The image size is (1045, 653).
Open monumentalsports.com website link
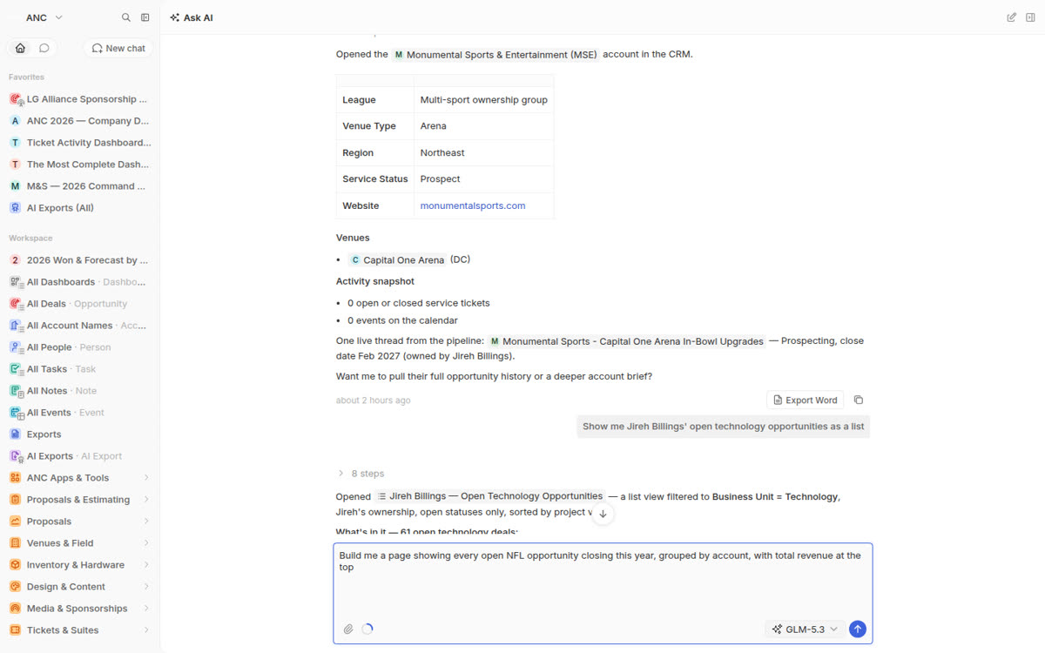[x=473, y=205]
